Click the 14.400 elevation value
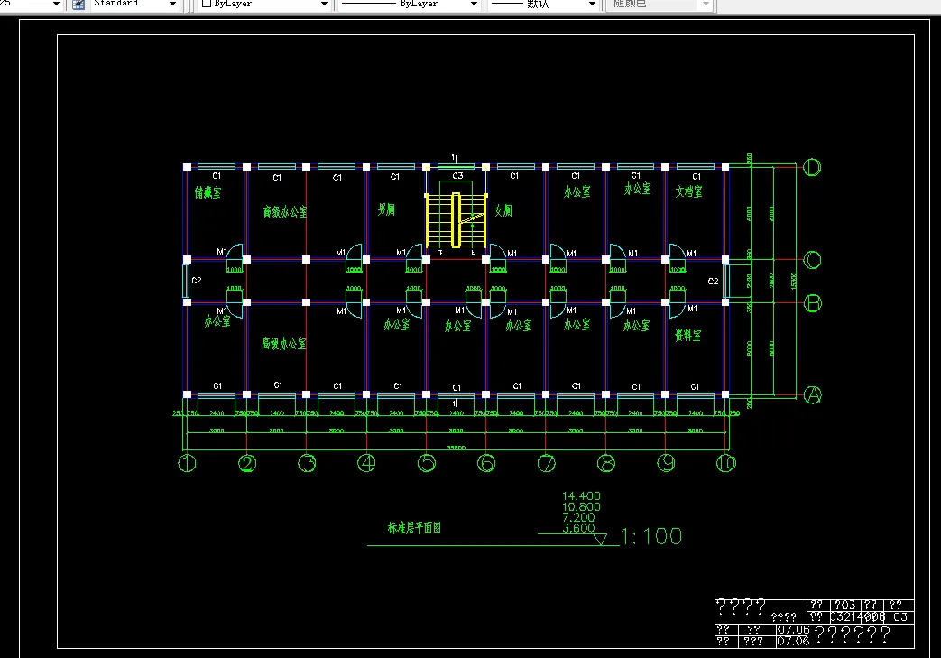 point(581,496)
